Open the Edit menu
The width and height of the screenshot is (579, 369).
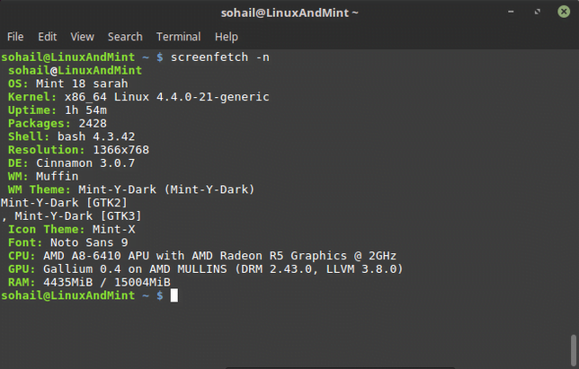48,37
